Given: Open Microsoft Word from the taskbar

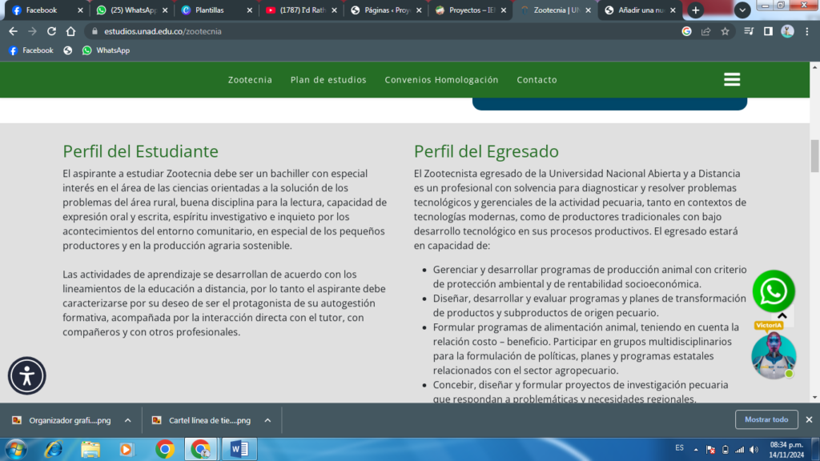Looking at the screenshot, I should (x=239, y=449).
